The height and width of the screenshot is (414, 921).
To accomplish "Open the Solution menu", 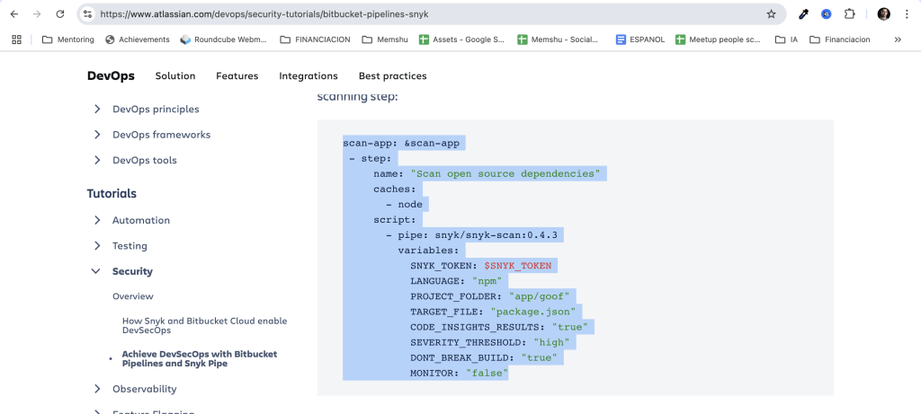I will (x=175, y=75).
